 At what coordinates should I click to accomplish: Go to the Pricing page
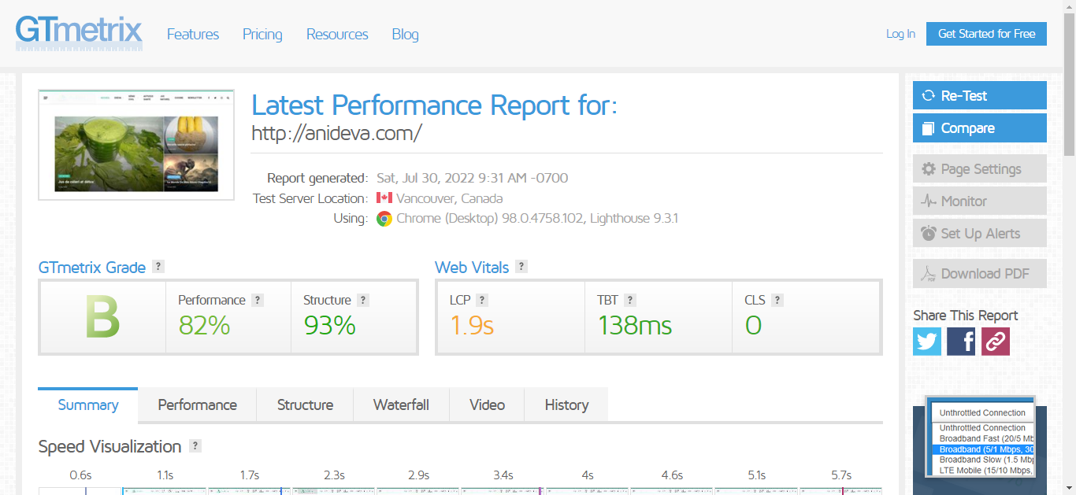[262, 34]
